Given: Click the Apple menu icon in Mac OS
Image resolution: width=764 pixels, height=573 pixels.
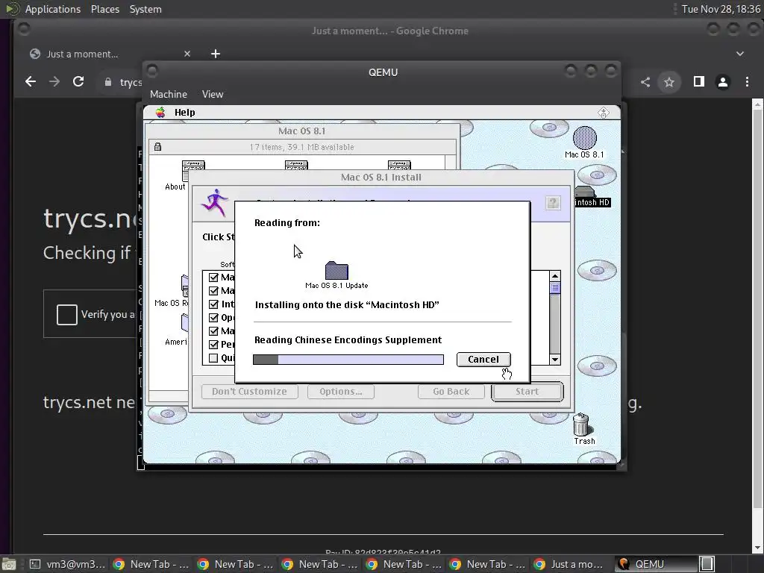Looking at the screenshot, I should pos(160,113).
